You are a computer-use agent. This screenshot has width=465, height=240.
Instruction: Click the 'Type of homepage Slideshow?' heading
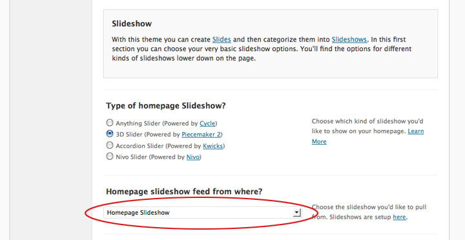click(166, 105)
